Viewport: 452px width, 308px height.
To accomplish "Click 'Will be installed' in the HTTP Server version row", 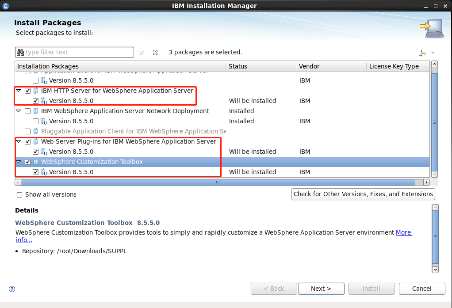I will [253, 101].
